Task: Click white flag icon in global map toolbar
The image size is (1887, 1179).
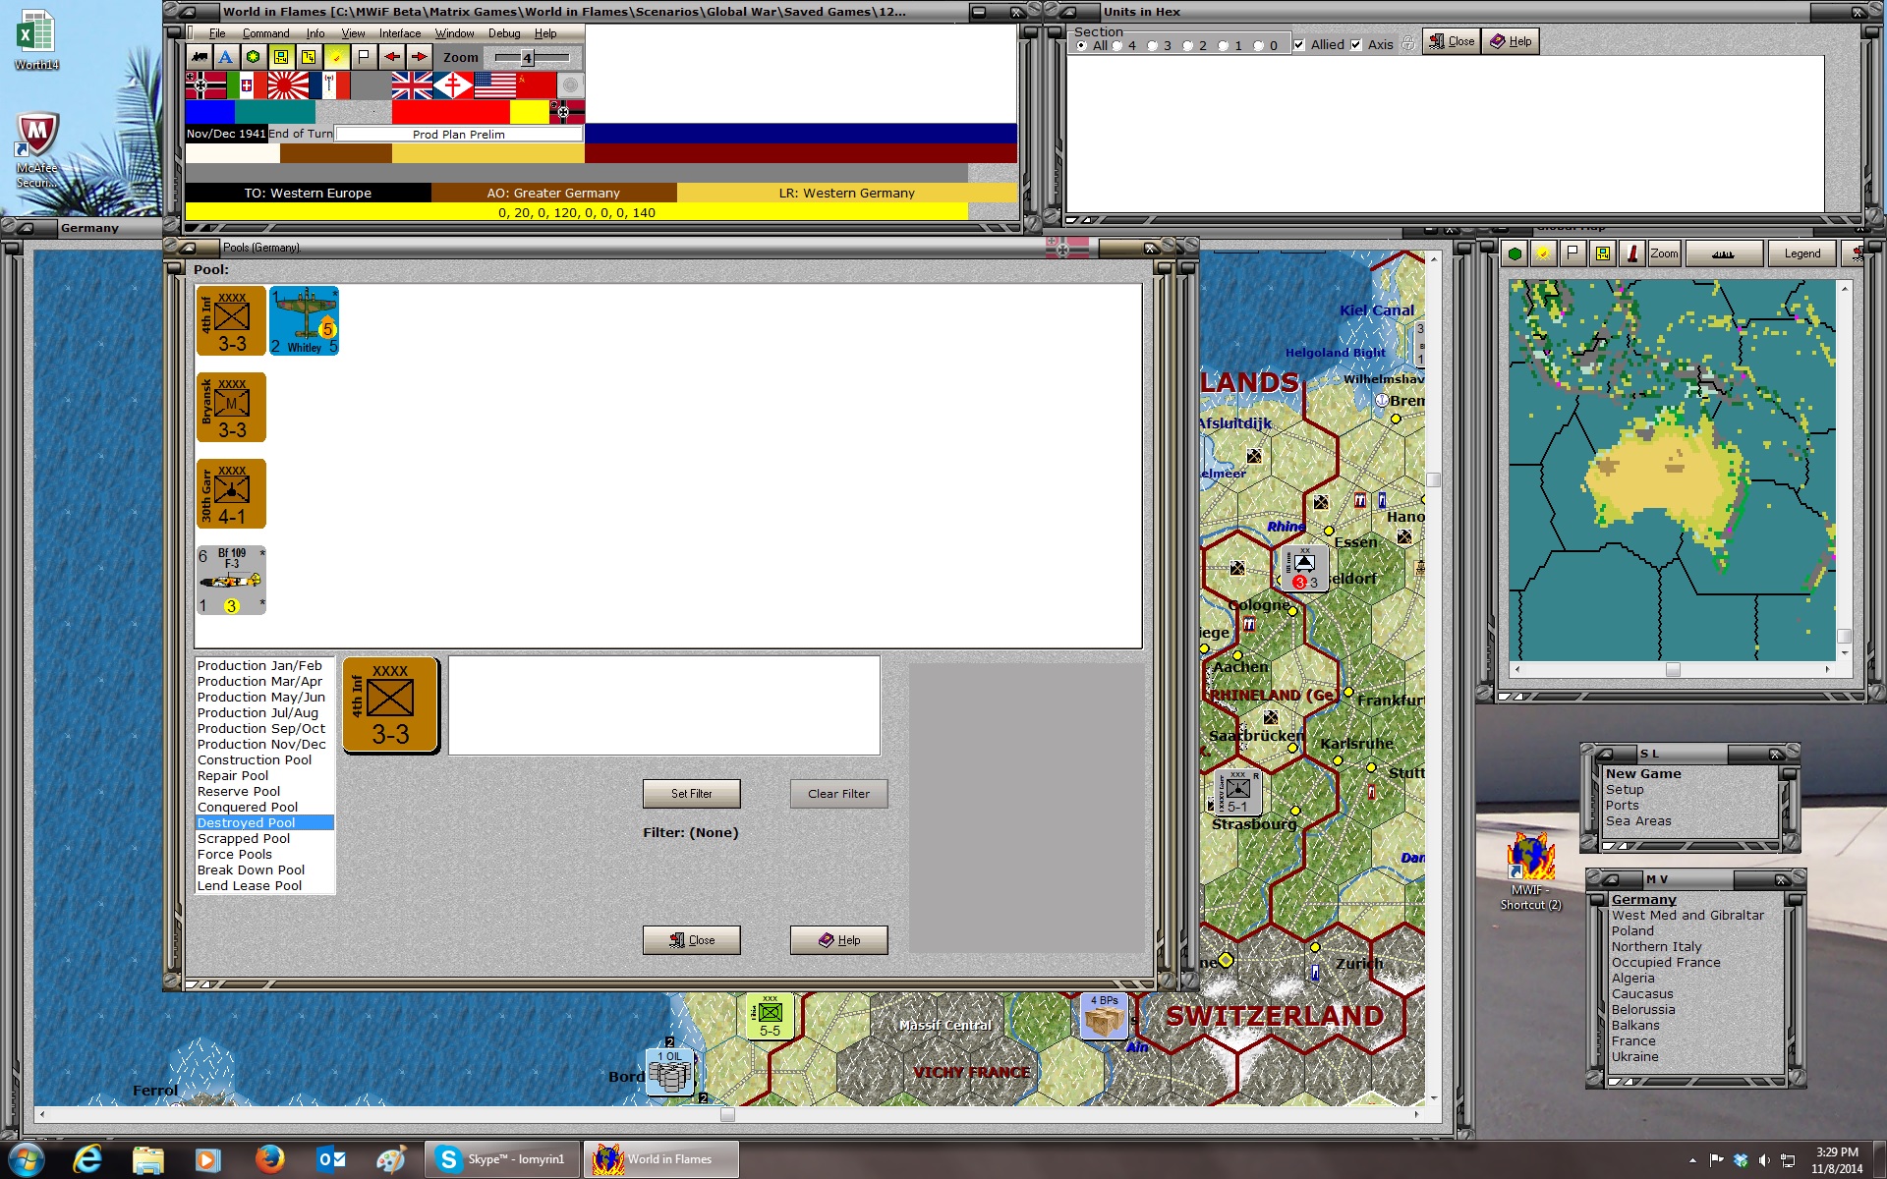Action: [x=1573, y=253]
